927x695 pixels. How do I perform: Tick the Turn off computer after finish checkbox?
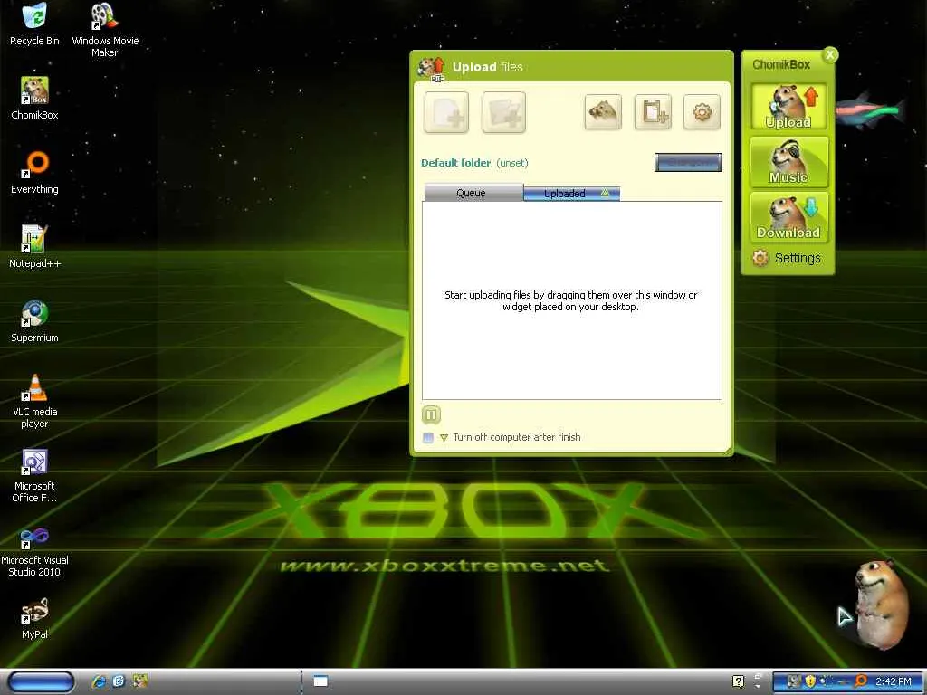(x=428, y=438)
